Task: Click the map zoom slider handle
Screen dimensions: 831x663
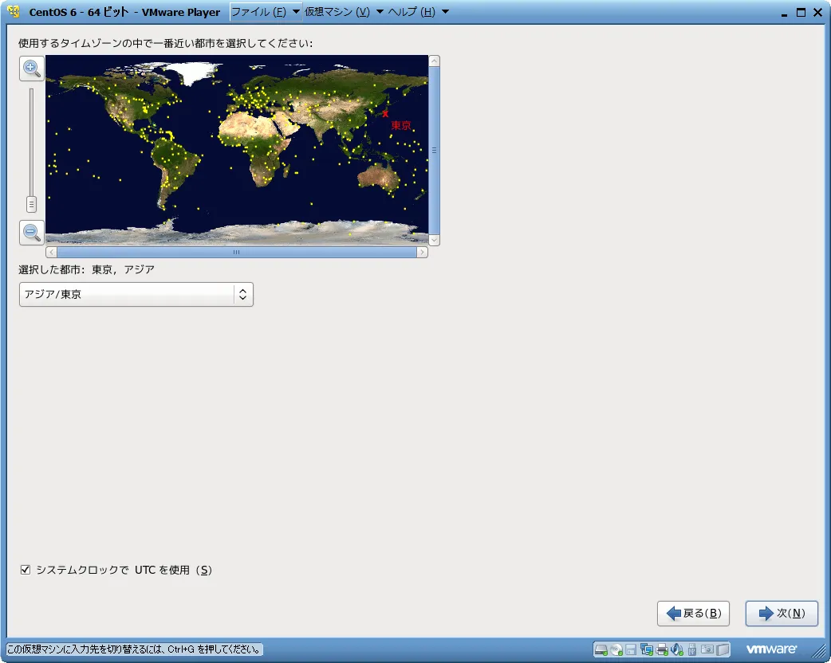Action: [x=31, y=204]
